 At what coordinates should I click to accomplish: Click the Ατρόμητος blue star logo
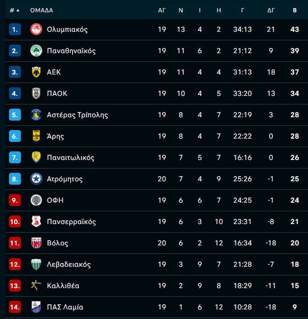pos(36,179)
